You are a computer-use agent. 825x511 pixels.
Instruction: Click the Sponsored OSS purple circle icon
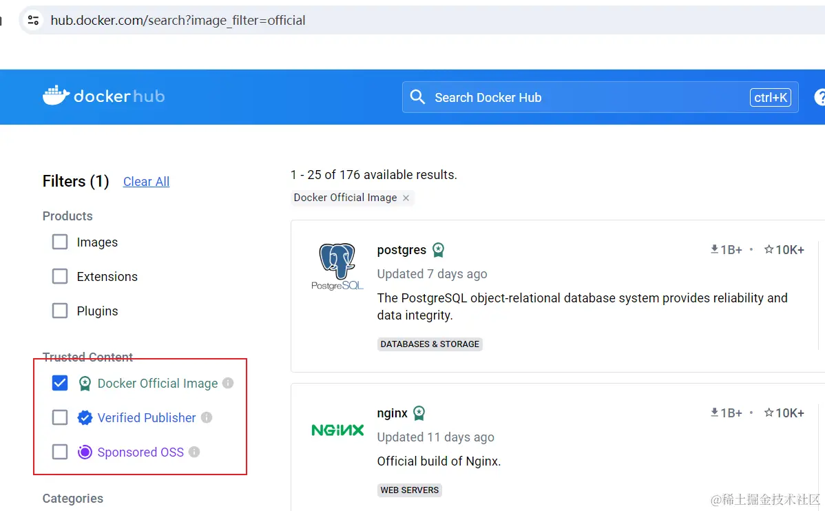coord(85,452)
